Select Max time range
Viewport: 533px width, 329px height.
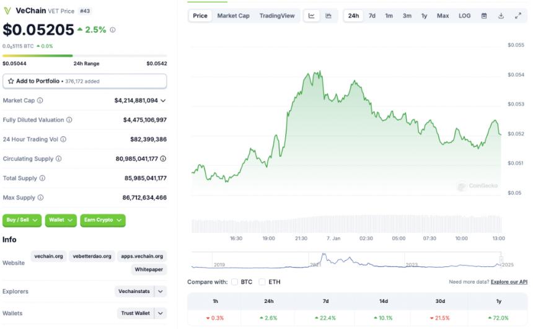point(443,15)
